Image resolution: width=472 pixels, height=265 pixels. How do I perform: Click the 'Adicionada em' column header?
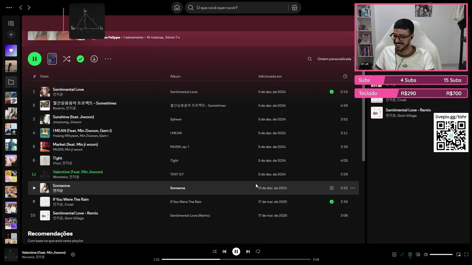click(x=270, y=76)
